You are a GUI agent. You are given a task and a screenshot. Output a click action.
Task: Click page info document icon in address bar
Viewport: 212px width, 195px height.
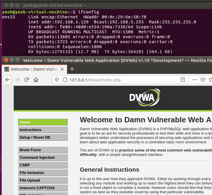(65, 80)
